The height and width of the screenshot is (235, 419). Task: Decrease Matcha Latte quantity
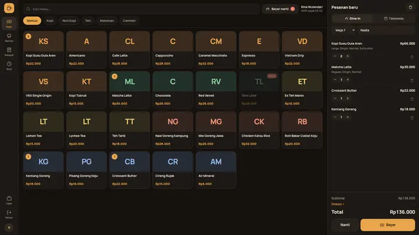(335, 79)
